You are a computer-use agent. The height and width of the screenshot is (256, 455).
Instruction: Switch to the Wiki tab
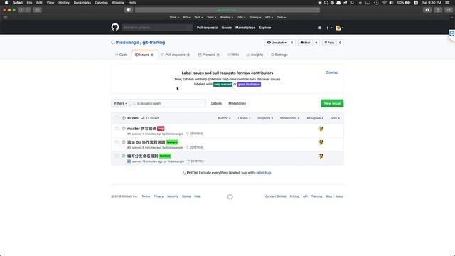point(233,55)
